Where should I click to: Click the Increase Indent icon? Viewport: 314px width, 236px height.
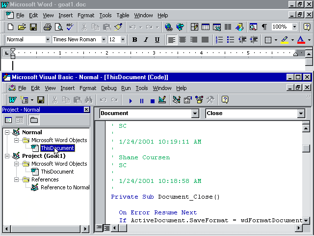254,39
